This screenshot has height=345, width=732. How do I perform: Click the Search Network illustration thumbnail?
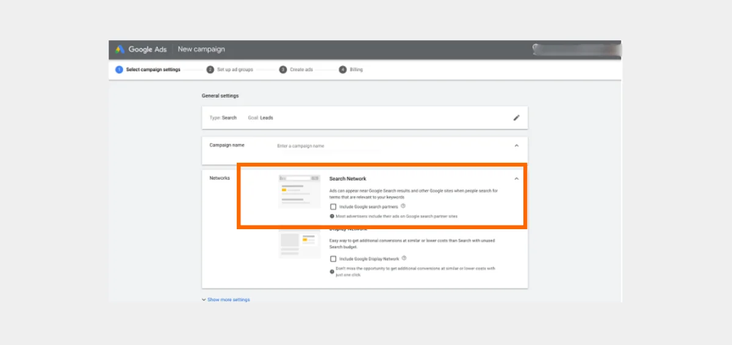click(x=299, y=191)
